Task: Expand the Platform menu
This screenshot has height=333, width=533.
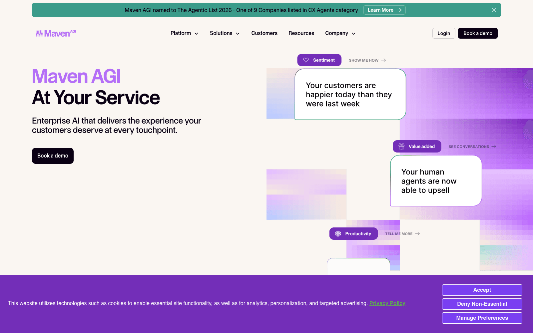Action: coord(184,33)
